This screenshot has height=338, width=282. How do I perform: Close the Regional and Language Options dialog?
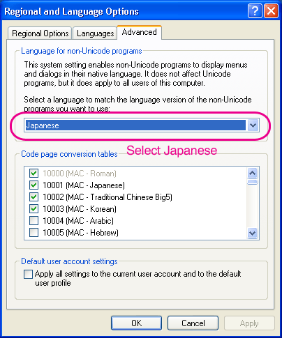[271, 10]
